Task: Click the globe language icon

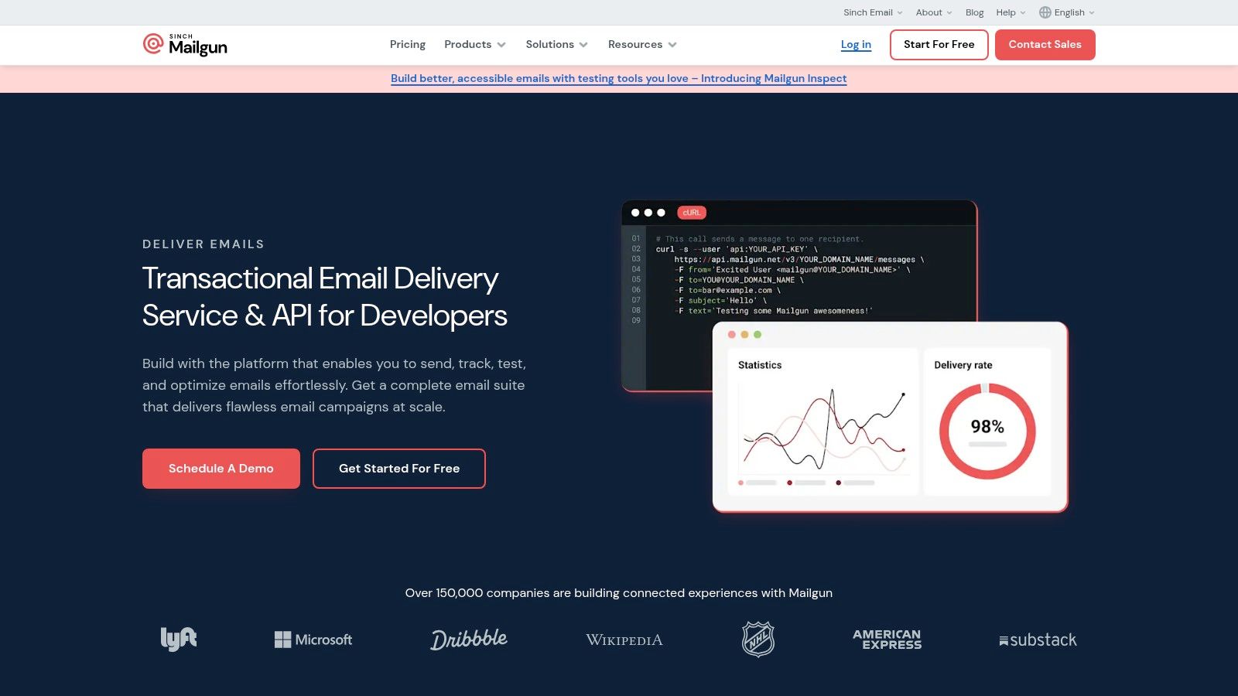Action: 1045,12
